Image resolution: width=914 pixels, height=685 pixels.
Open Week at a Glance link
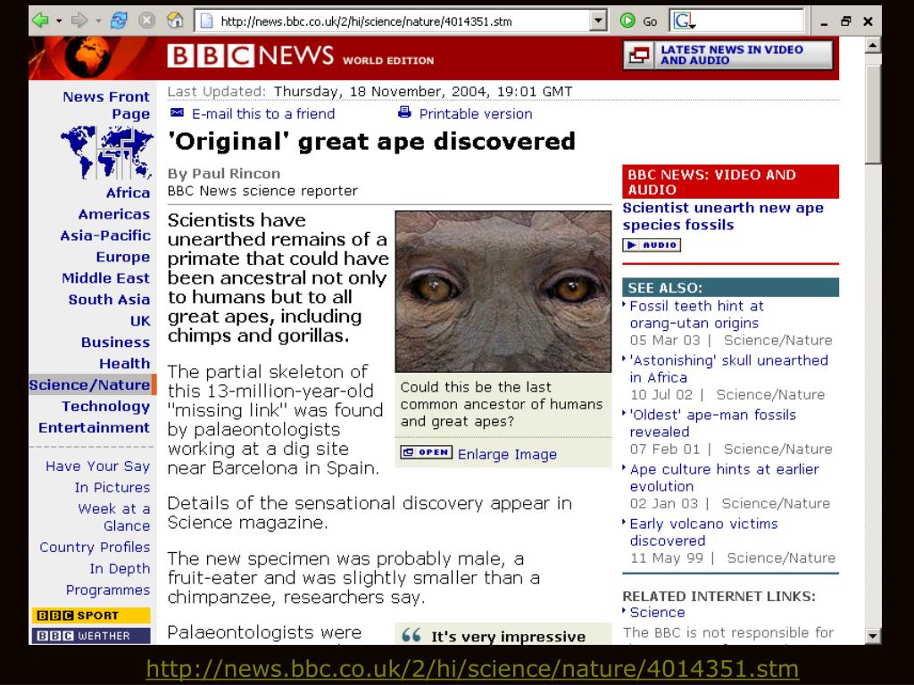[114, 517]
